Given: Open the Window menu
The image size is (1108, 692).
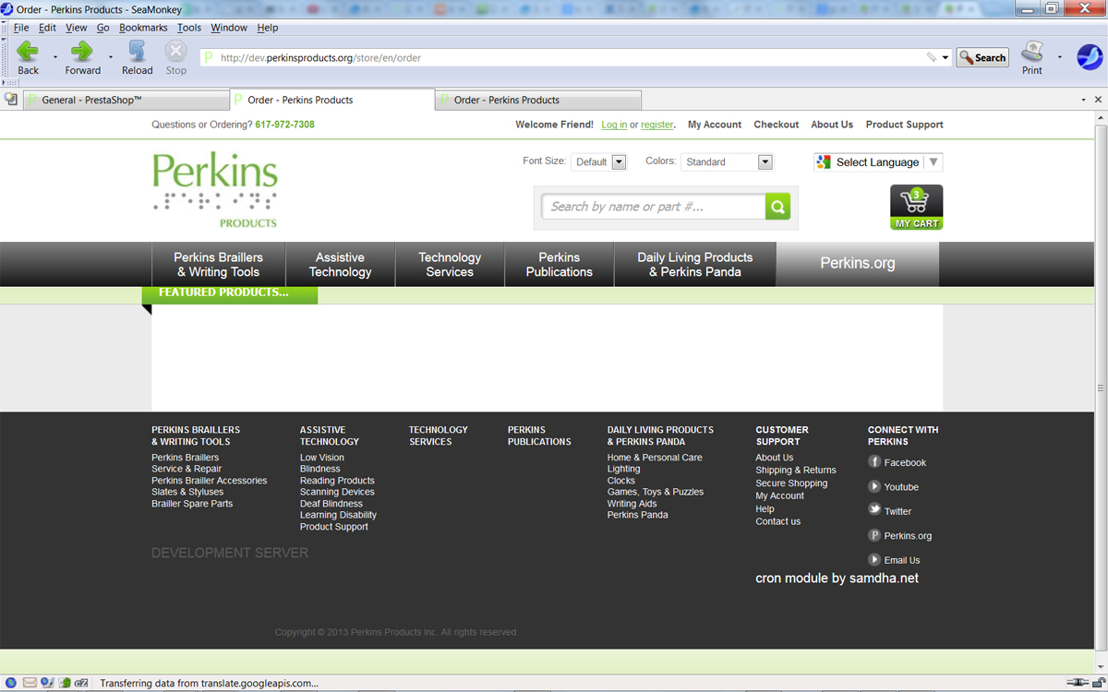Looking at the screenshot, I should (x=229, y=28).
